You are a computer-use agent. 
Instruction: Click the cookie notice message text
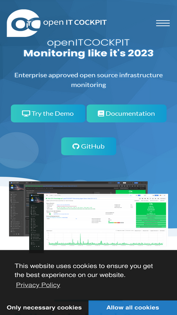coord(84,270)
